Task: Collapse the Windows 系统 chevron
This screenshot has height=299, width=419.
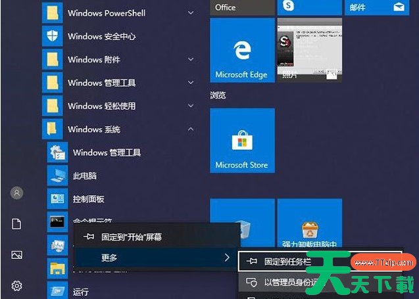Action: [191, 129]
